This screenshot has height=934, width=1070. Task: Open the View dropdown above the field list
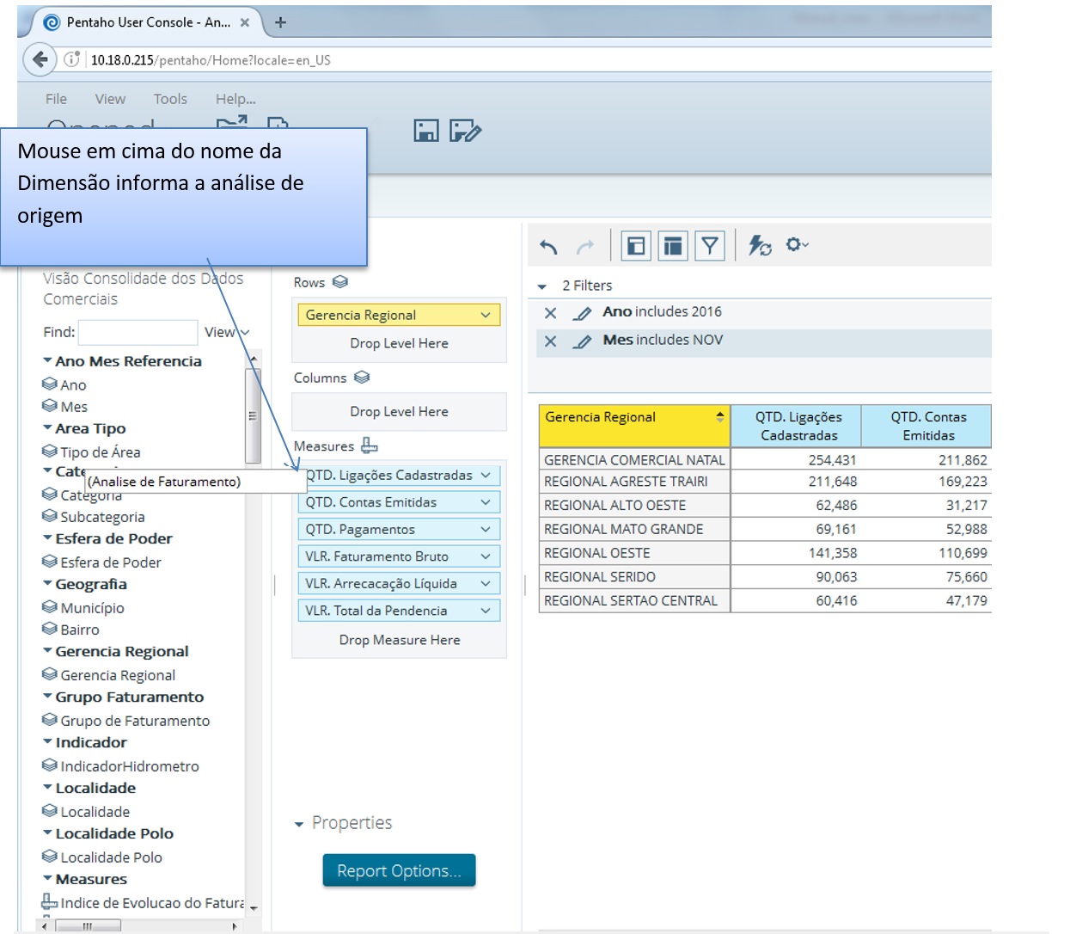pyautogui.click(x=227, y=332)
